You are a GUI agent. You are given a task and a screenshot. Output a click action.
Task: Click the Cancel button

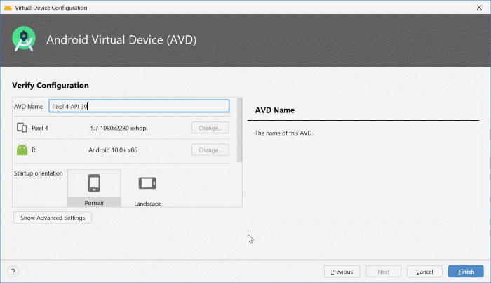click(424, 271)
